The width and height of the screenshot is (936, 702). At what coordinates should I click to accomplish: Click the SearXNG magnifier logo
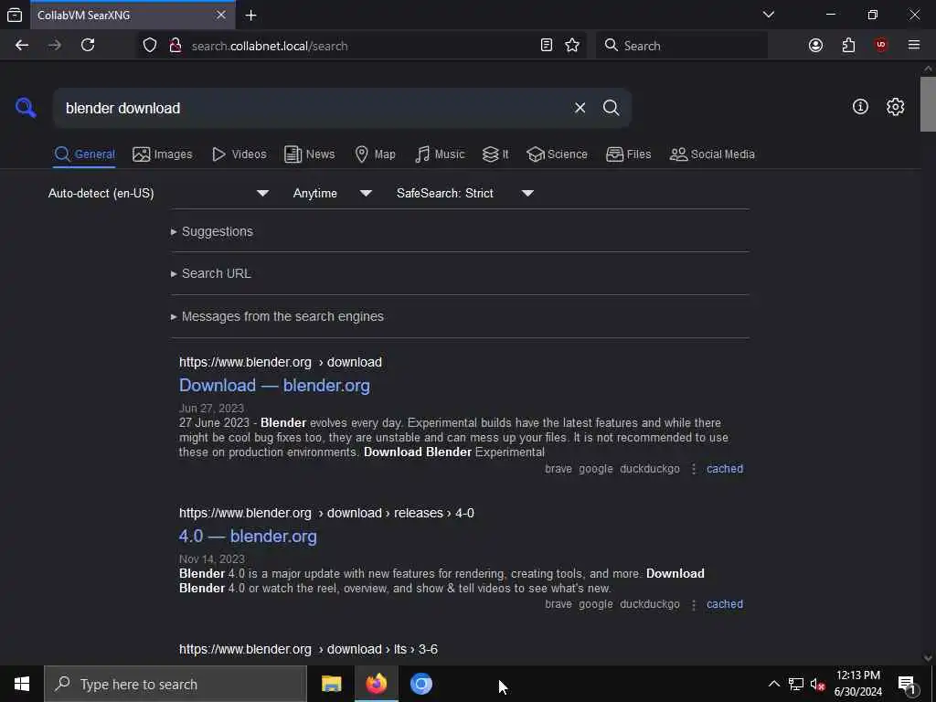(x=26, y=108)
